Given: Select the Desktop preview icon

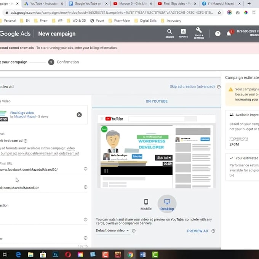Looking at the screenshot, I should click(x=167, y=204).
